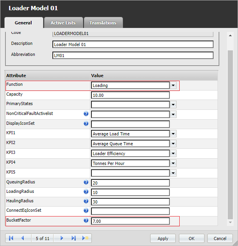Viewport: 238px width, 246px height.
Task: Expand the KPI2 dropdown arrow
Action: 173,144
